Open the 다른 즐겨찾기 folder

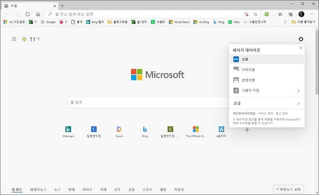304,22
